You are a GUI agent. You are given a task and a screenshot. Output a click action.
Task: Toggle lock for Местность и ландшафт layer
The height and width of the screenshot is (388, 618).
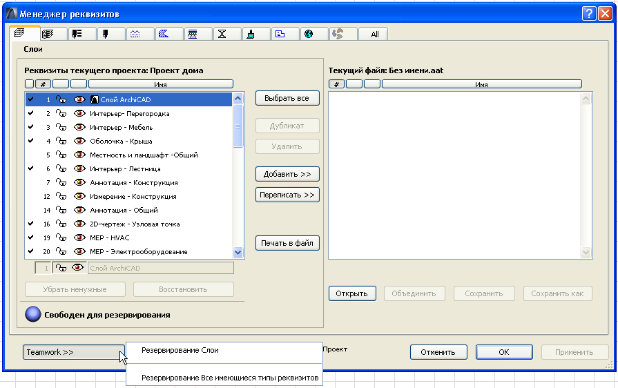click(x=61, y=155)
